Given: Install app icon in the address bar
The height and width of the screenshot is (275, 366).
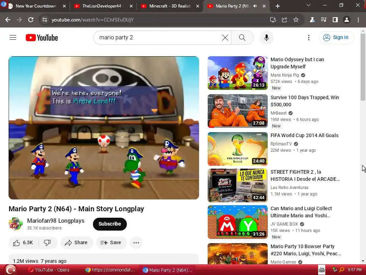Looking at the screenshot, I should point(273,20).
